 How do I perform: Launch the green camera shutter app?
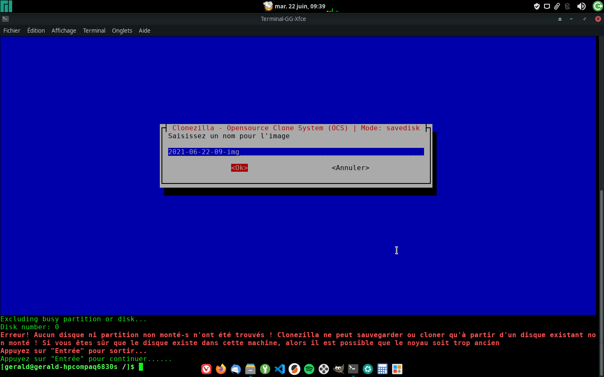coord(368,369)
